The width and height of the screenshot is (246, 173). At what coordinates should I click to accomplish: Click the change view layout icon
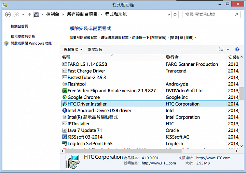[221, 49]
